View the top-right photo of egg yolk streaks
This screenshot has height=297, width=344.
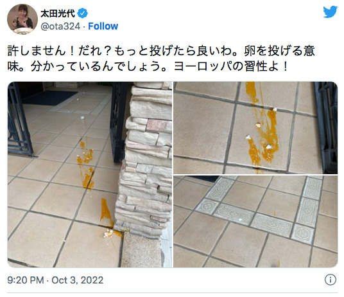click(x=255, y=128)
